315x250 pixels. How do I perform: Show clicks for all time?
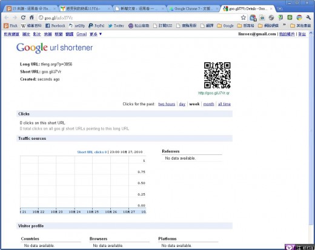[224, 104]
